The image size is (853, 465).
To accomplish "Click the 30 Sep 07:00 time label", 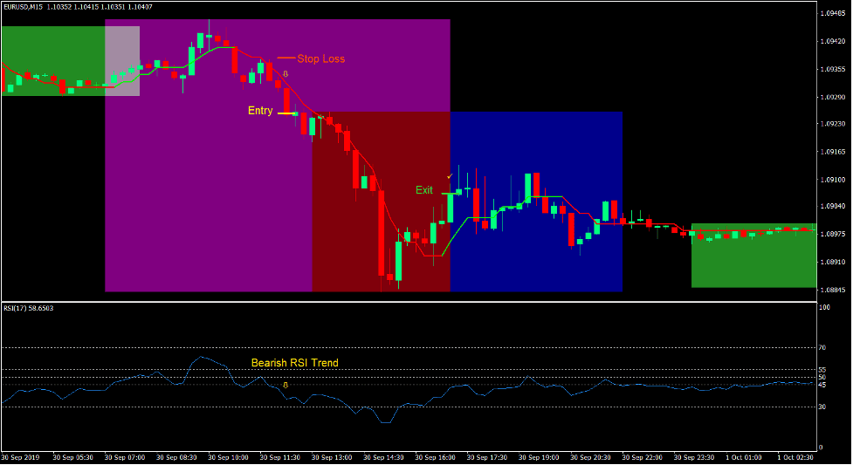I will (125, 457).
